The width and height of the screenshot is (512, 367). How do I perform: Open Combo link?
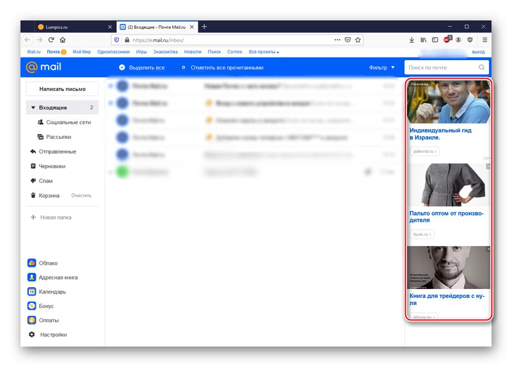pyautogui.click(x=234, y=52)
